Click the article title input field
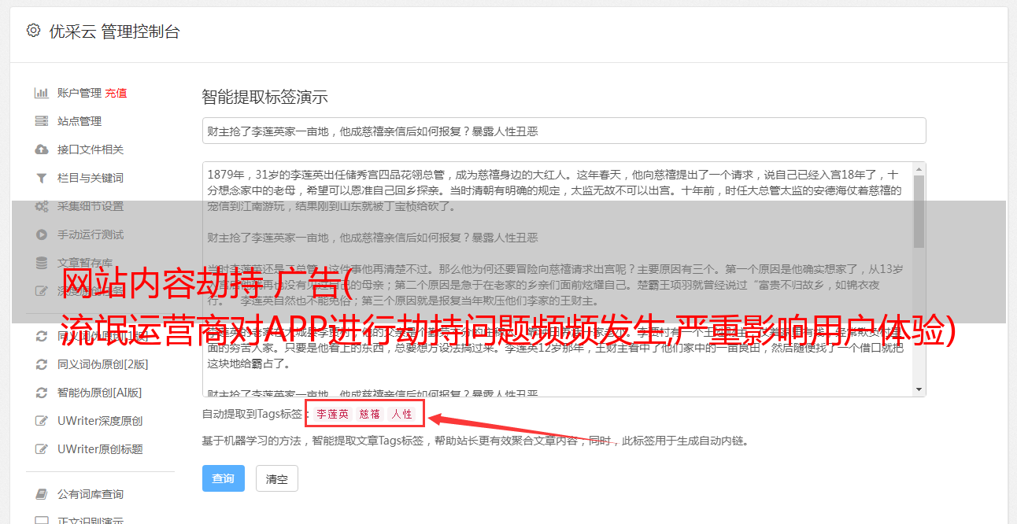Screen dimensions: 1017x524 [x=564, y=131]
